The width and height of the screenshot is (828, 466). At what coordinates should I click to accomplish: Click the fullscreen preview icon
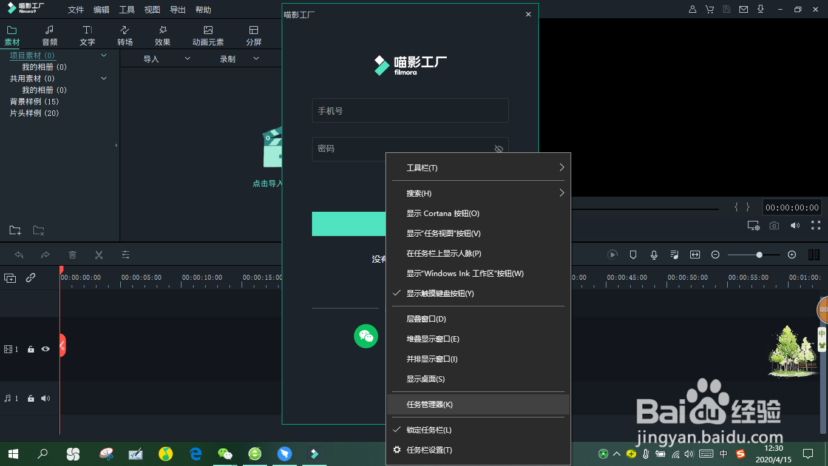click(816, 225)
